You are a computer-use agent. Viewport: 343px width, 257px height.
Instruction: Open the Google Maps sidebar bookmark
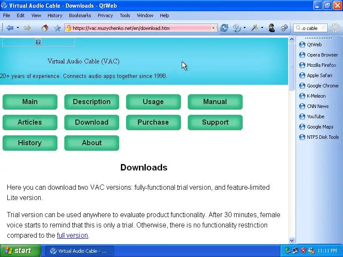(316, 127)
